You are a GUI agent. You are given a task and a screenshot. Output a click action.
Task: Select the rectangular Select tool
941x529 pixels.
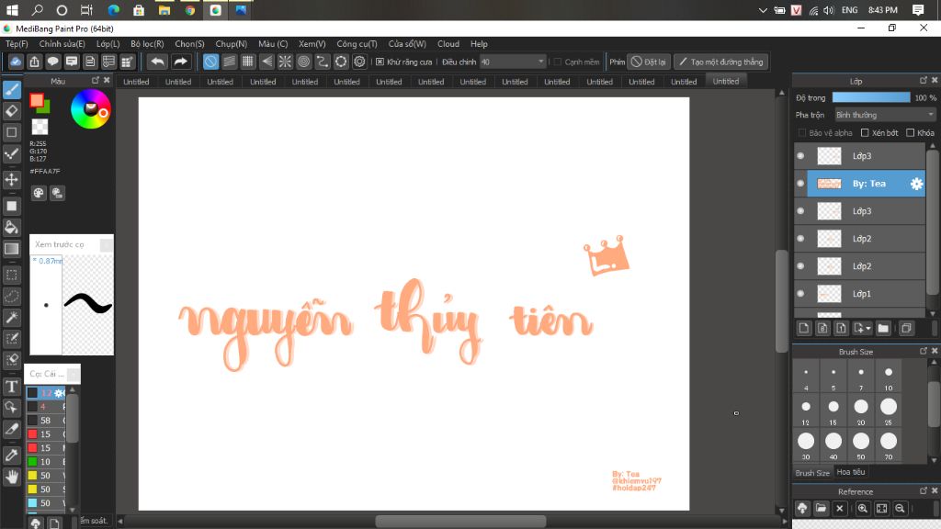[x=11, y=276]
